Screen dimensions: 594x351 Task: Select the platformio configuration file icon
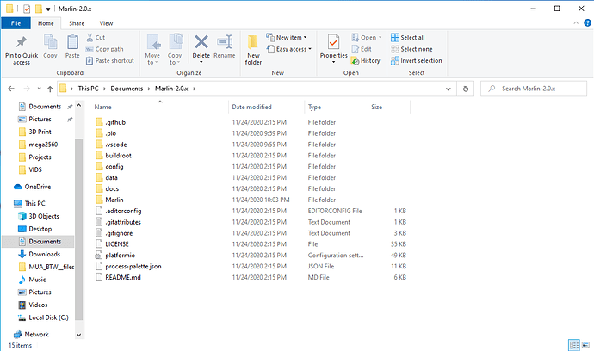coord(99,256)
